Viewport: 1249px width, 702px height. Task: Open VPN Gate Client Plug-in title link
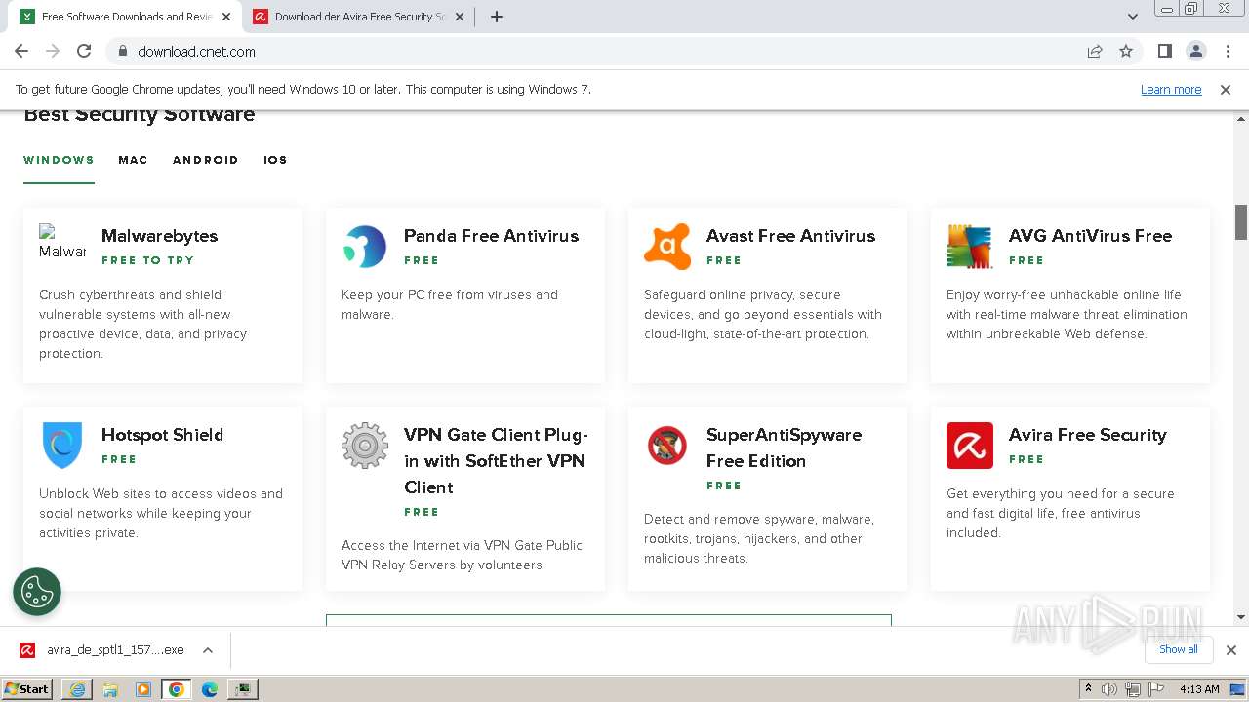click(x=496, y=461)
